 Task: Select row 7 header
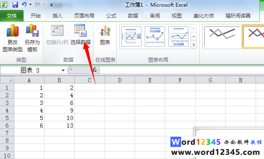pos(7,133)
